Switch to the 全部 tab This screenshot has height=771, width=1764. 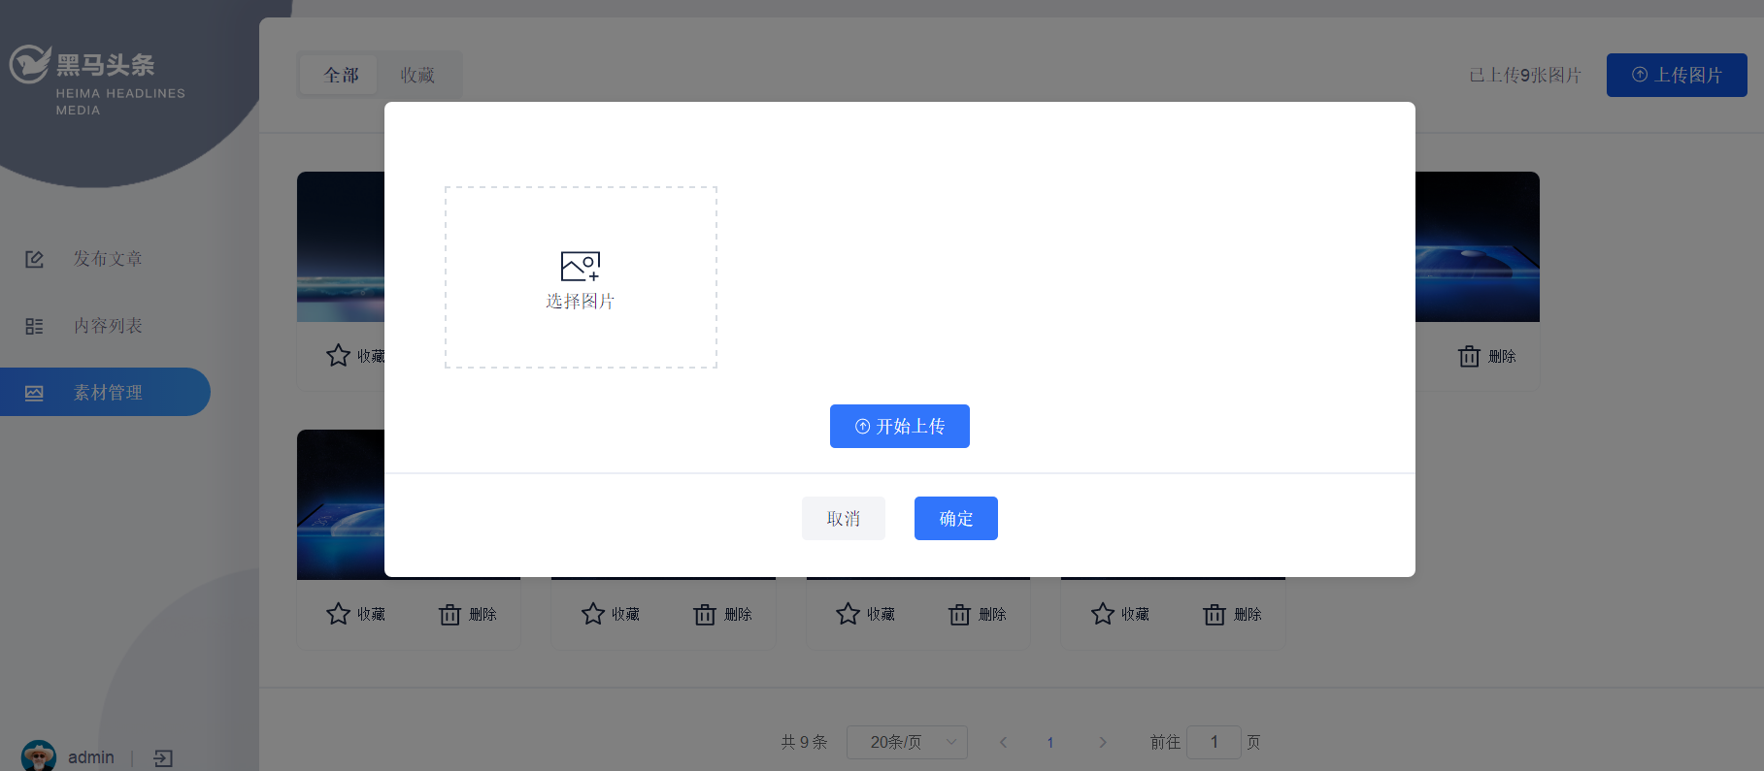coord(340,75)
